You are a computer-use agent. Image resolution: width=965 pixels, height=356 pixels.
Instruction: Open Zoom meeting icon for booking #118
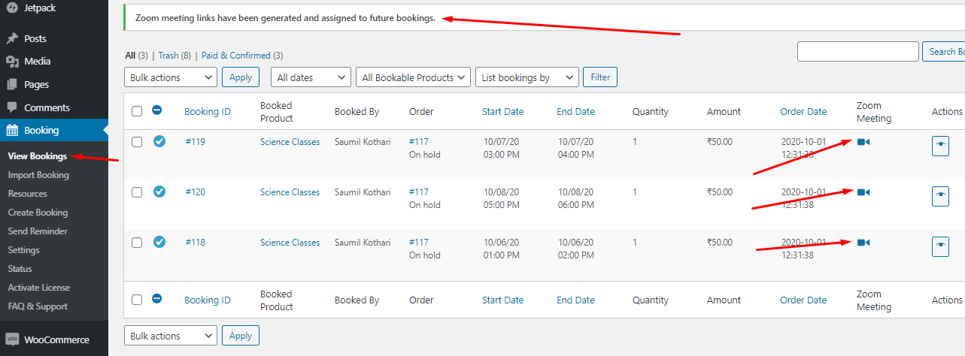(x=863, y=243)
